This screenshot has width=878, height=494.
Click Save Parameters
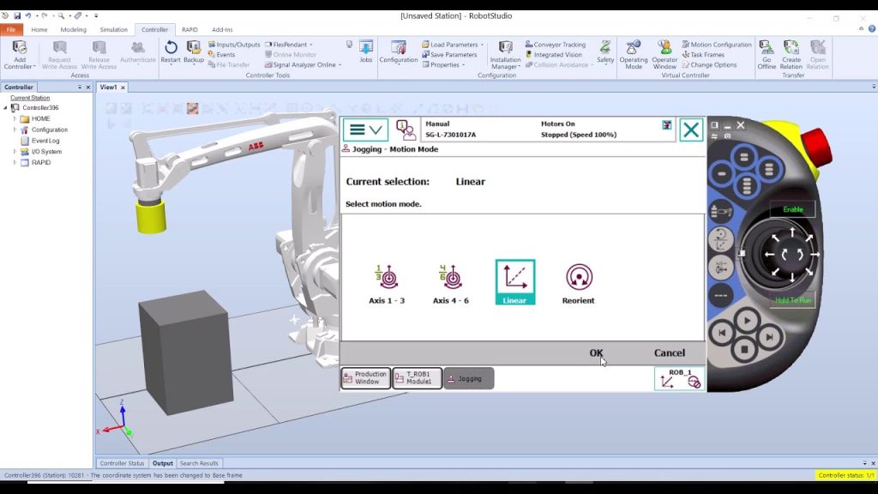pyautogui.click(x=449, y=54)
